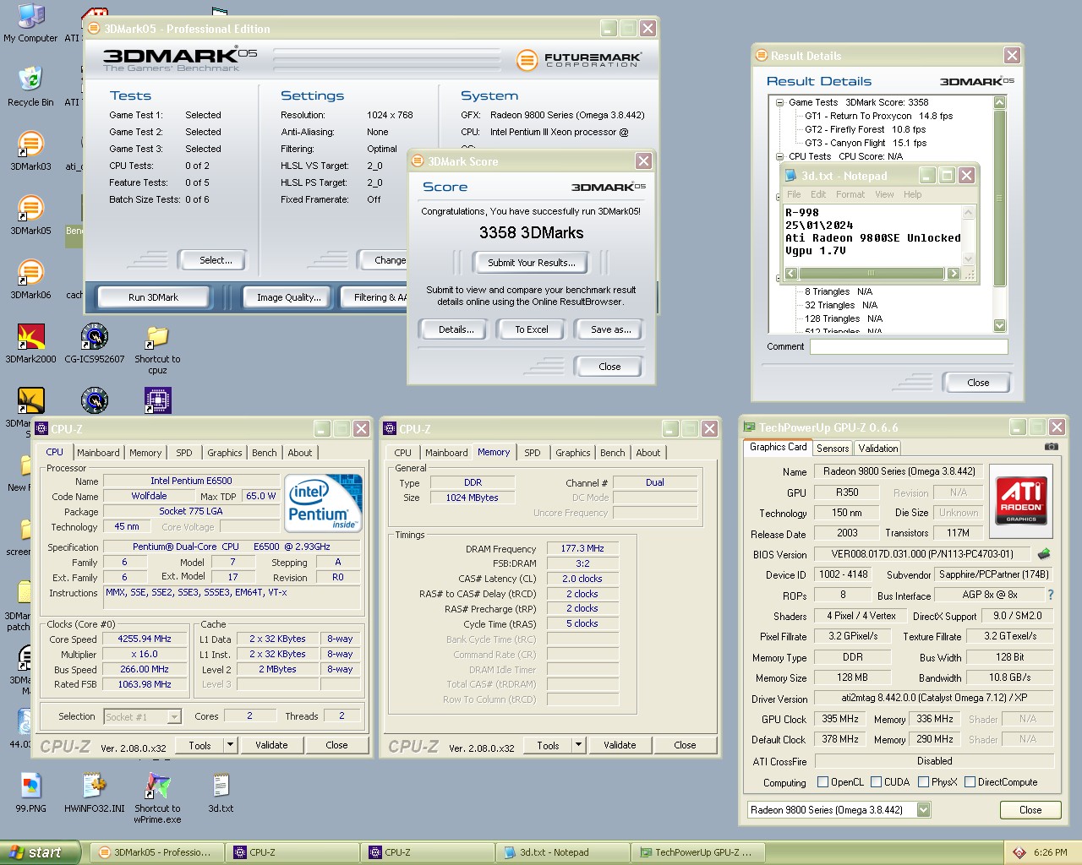Screen dimensions: 1082x865
Task: Click the GPU-Z title bar app icon
Action: coord(748,427)
